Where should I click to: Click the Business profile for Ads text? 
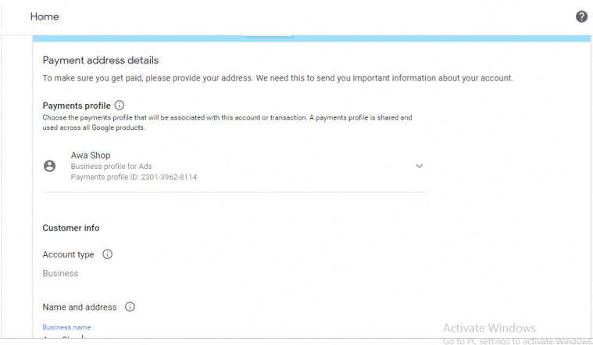pyautogui.click(x=111, y=167)
